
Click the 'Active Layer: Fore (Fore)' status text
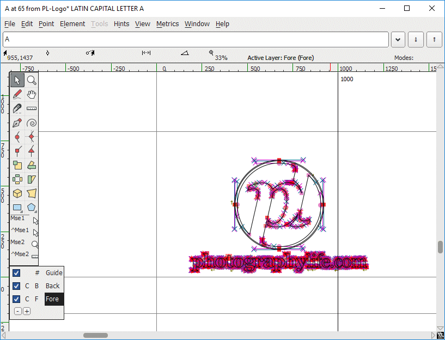coord(281,58)
